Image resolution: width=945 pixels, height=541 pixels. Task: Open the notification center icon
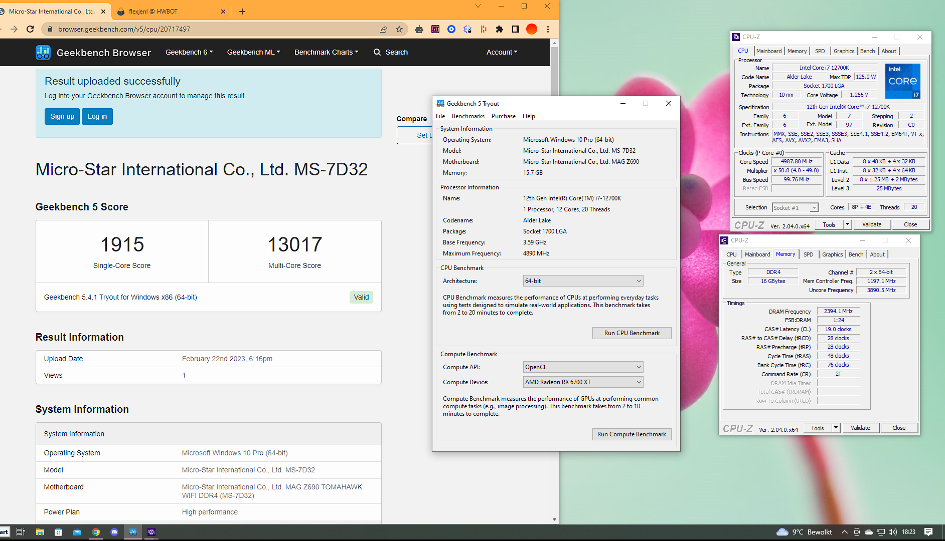(x=928, y=532)
